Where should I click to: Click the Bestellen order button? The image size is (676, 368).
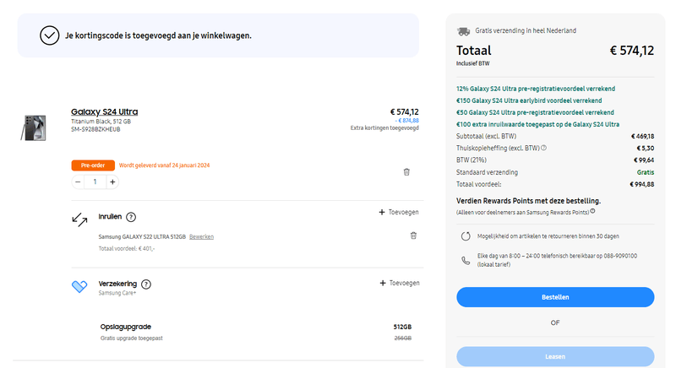(555, 297)
